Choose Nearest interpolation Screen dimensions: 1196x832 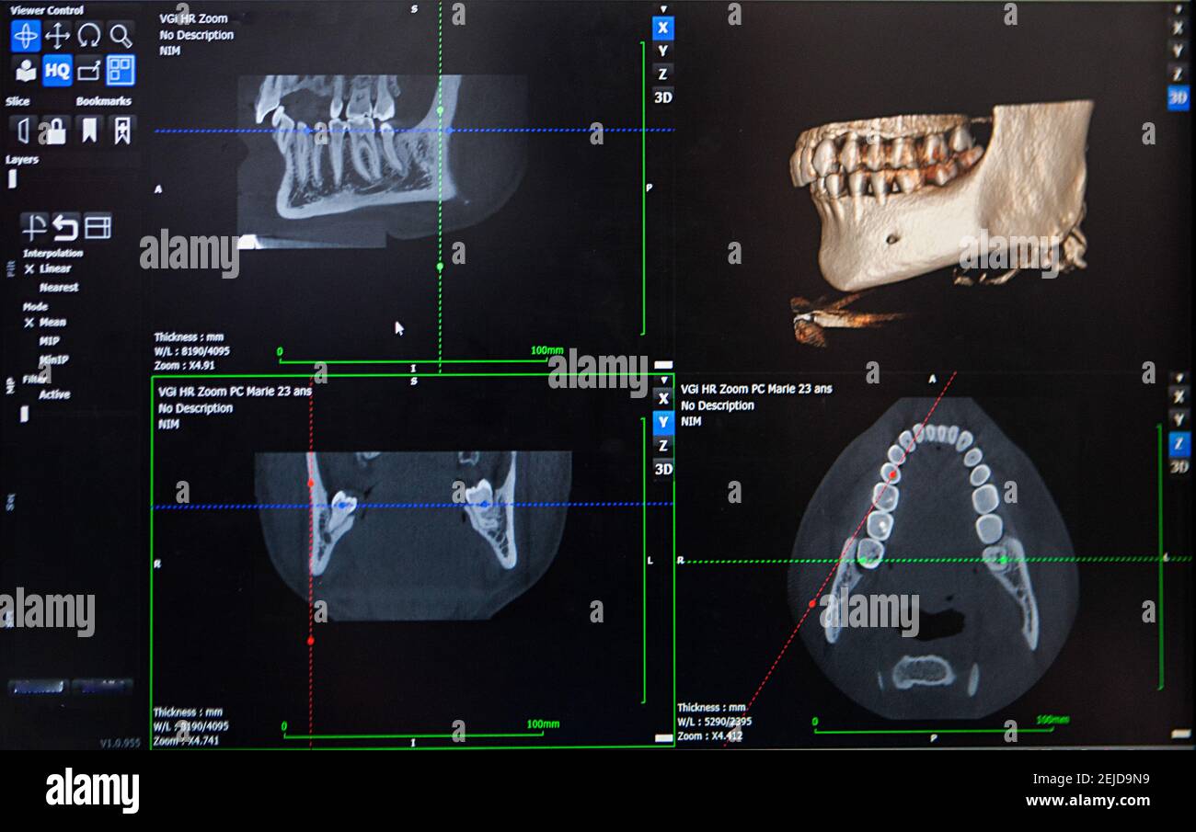pyautogui.click(x=58, y=287)
